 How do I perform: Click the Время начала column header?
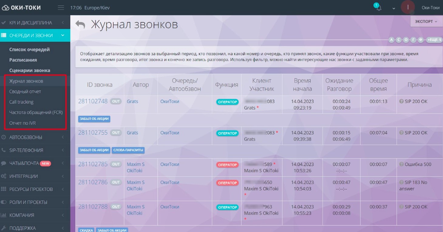click(302, 85)
